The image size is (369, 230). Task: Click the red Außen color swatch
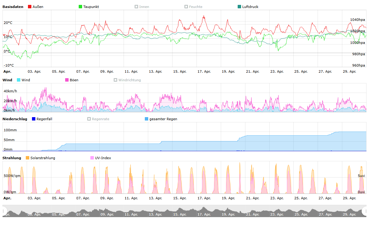click(30, 7)
